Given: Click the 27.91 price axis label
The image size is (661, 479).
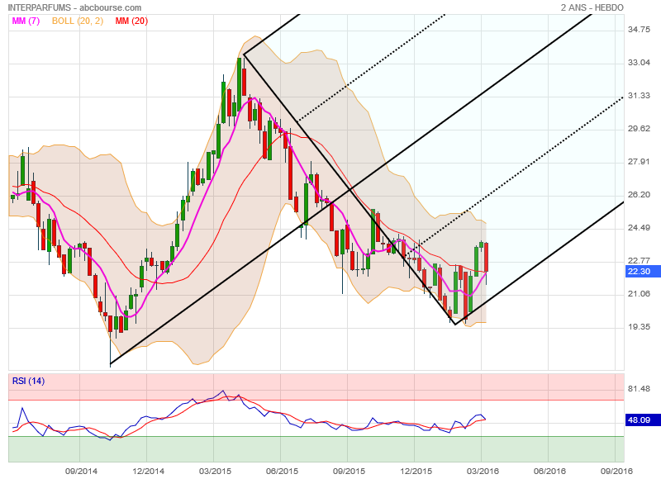Looking at the screenshot, I should 639,162.
